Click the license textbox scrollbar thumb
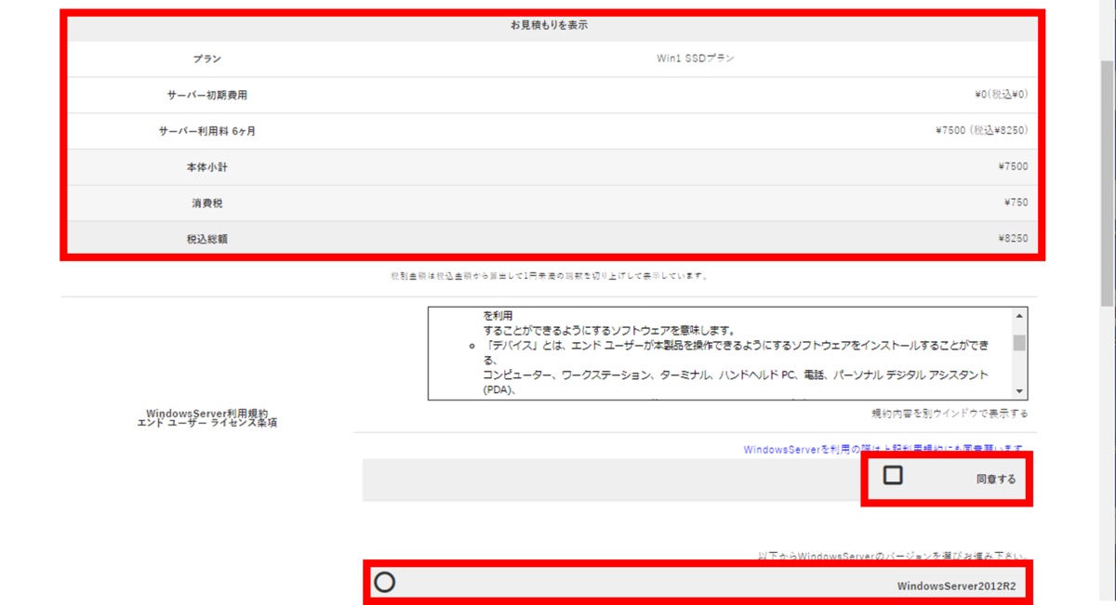1116x605 pixels. point(1019,342)
